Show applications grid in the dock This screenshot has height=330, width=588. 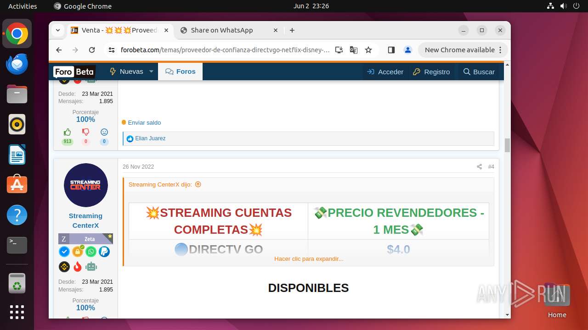pos(17,312)
